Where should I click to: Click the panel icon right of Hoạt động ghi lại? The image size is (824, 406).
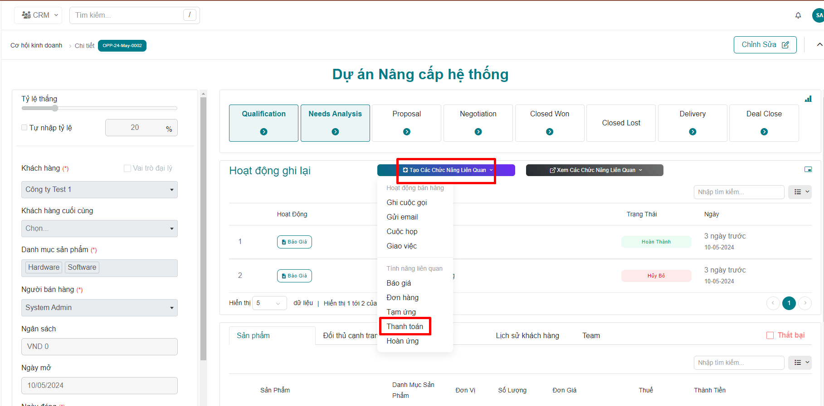pos(808,169)
